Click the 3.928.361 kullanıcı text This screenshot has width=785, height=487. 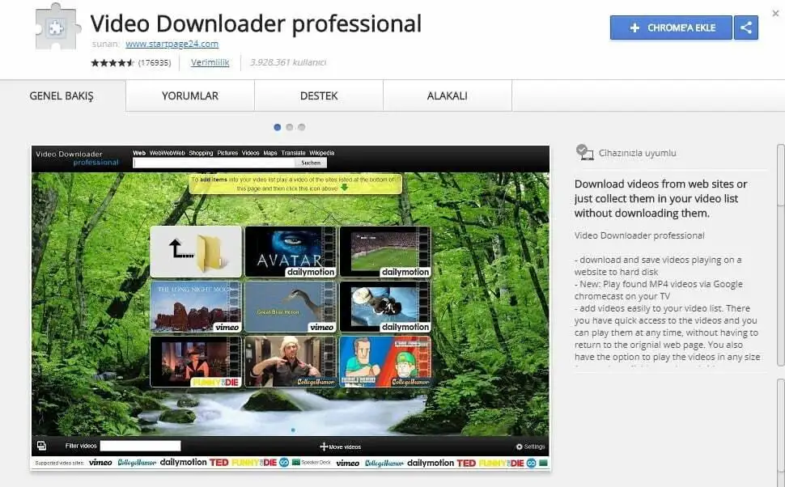click(x=288, y=62)
